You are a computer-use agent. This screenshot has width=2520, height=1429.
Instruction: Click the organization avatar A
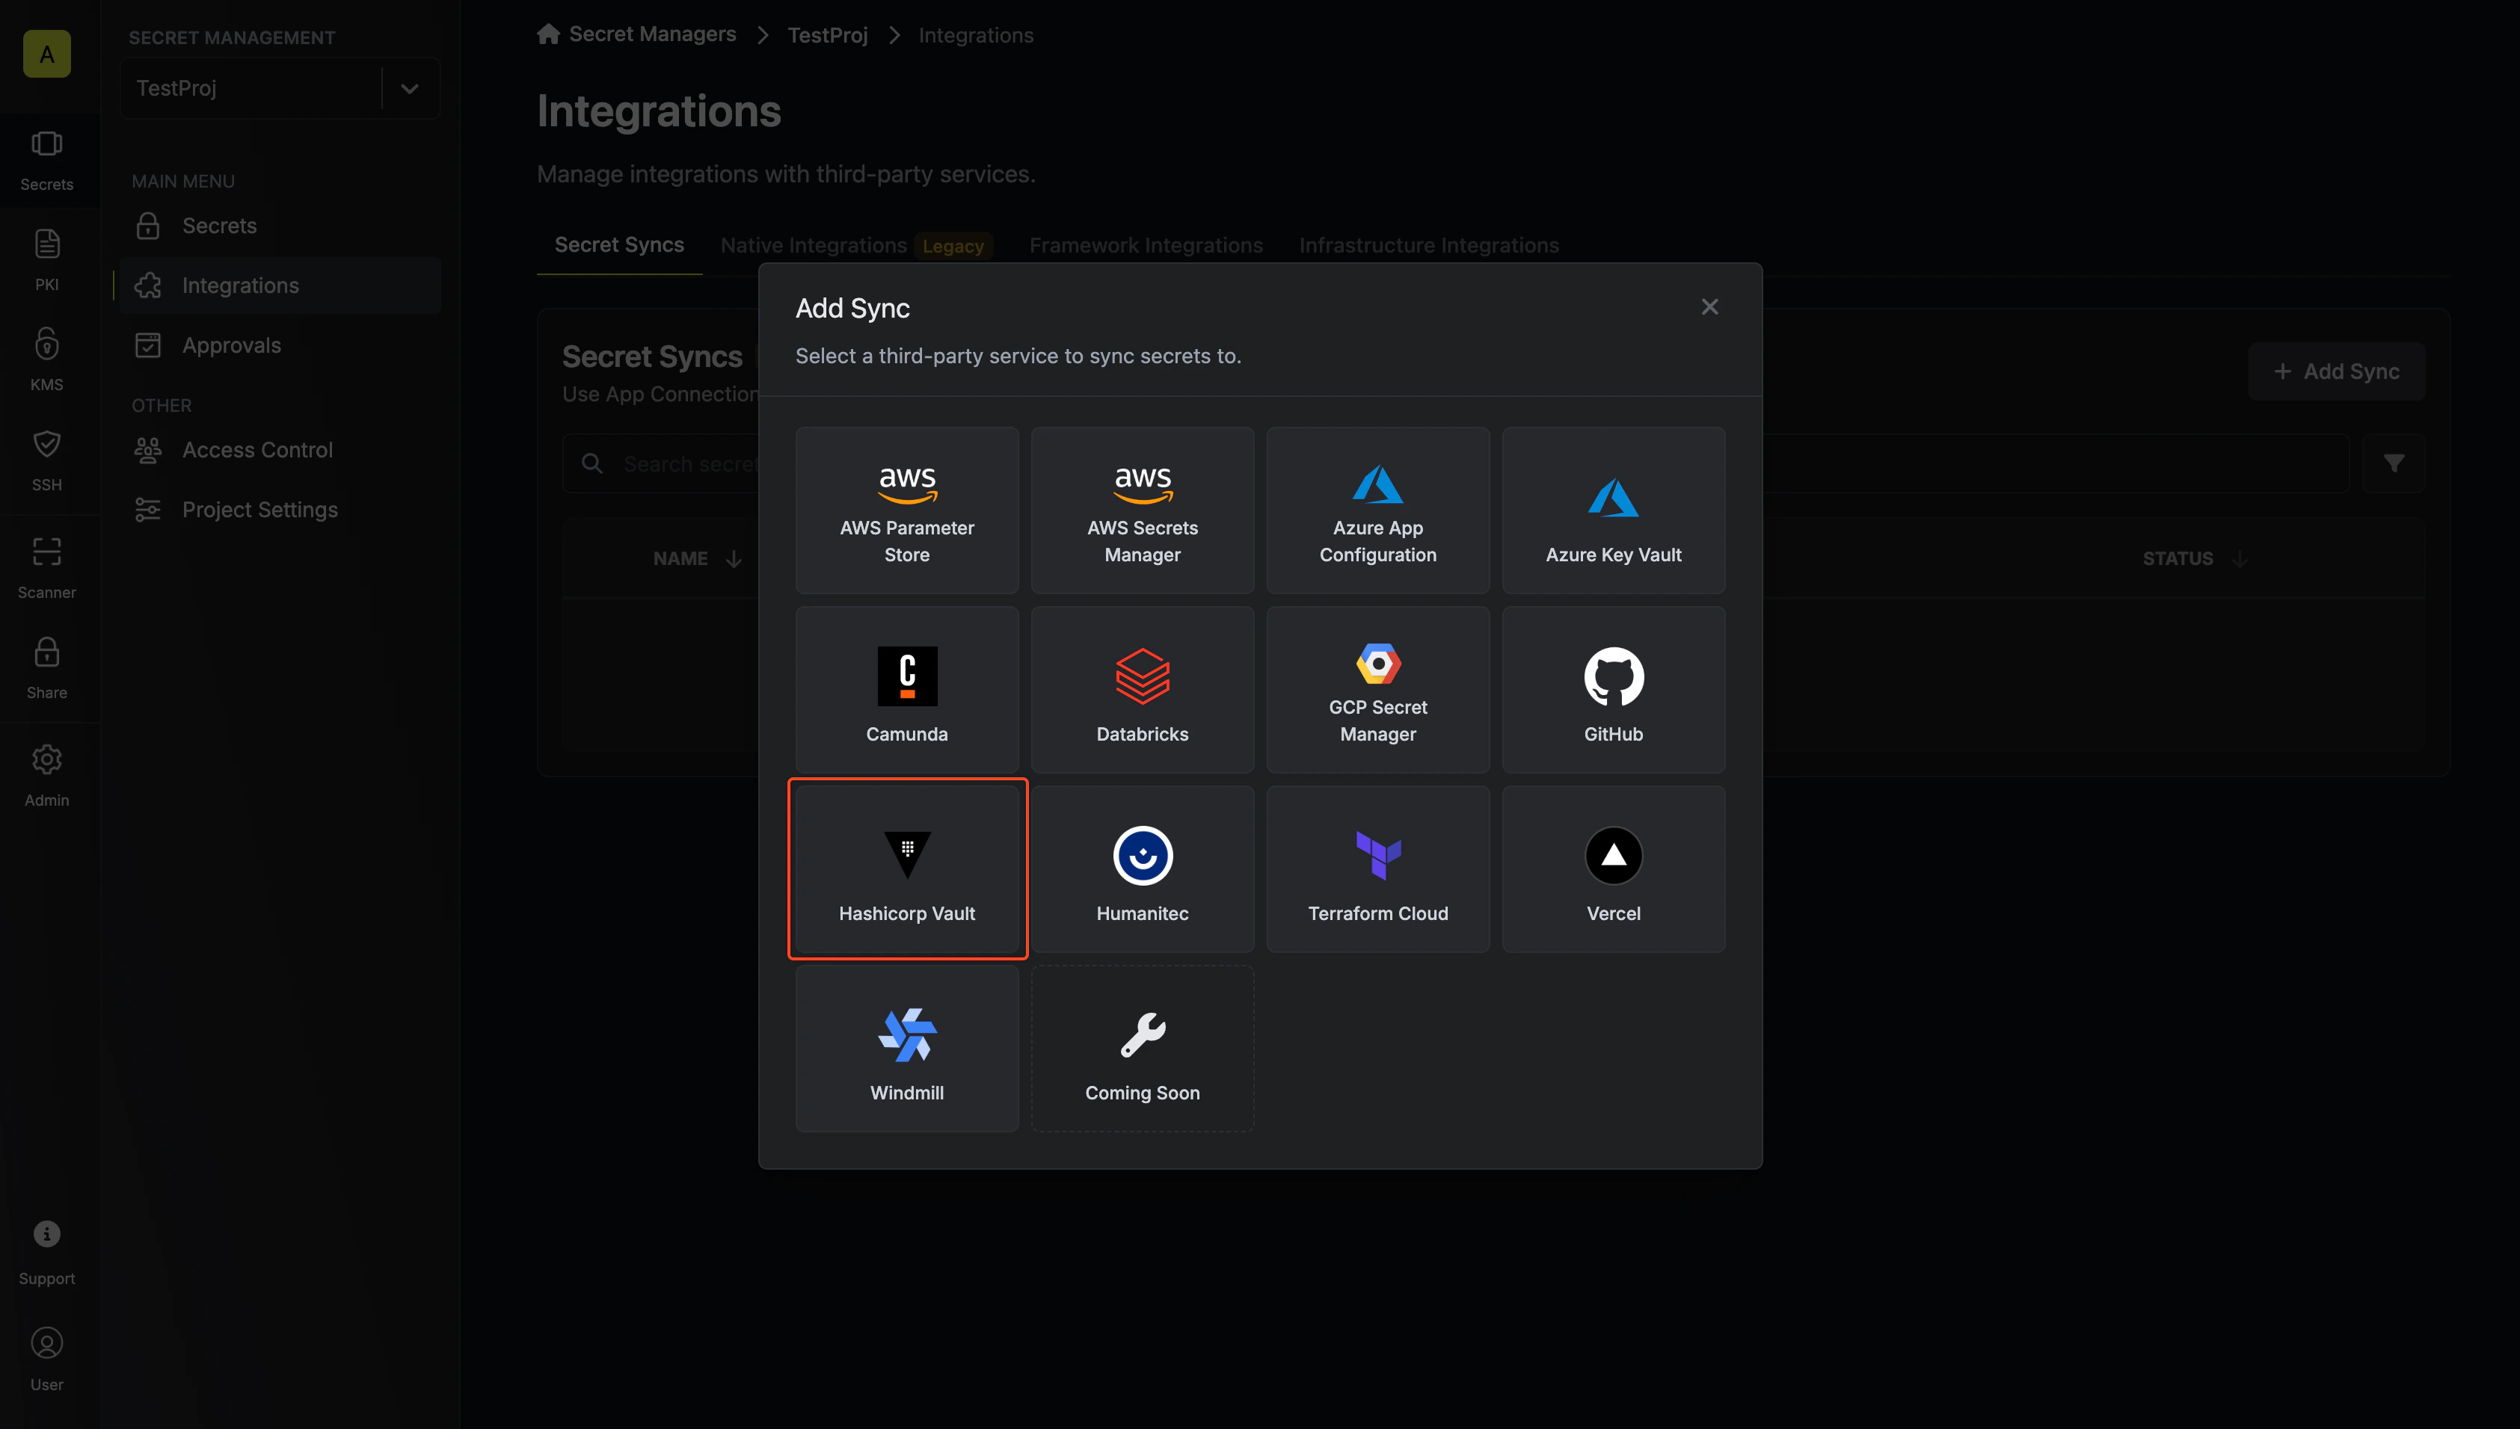[47, 54]
